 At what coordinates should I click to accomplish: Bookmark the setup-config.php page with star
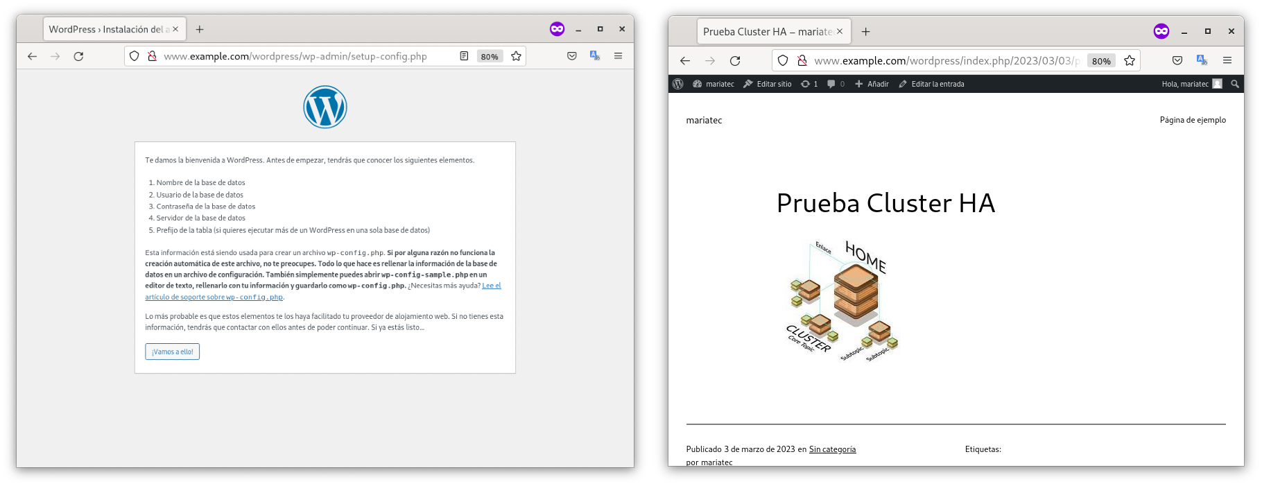click(516, 56)
